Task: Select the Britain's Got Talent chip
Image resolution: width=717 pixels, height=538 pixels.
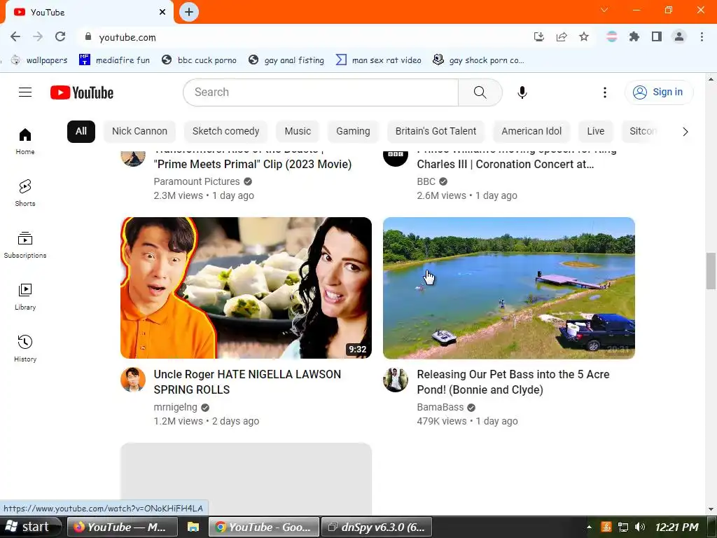Action: [x=436, y=131]
